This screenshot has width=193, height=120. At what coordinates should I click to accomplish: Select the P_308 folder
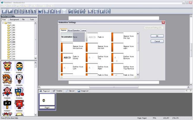pos(11,42)
